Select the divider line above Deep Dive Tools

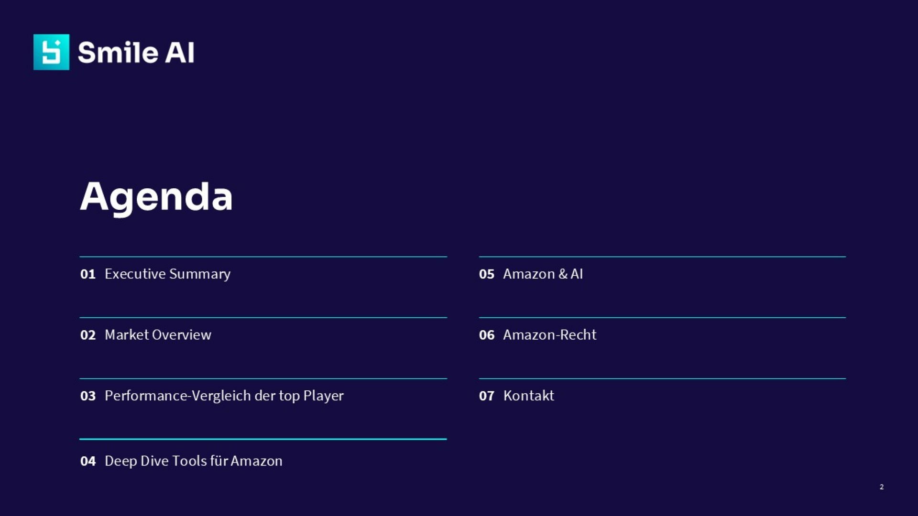pos(263,439)
